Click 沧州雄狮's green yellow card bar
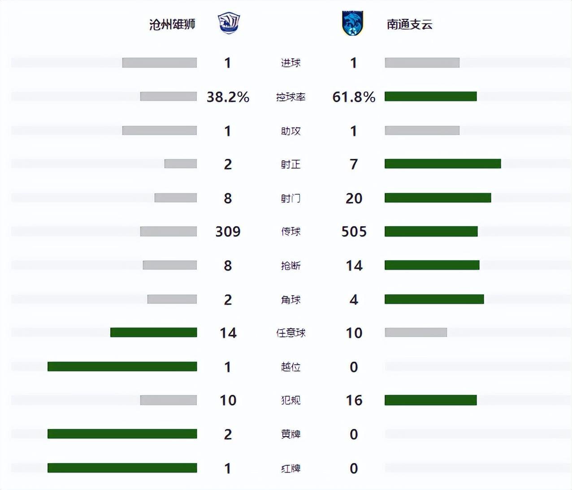Screen dimensions: 572x490 [122, 434]
